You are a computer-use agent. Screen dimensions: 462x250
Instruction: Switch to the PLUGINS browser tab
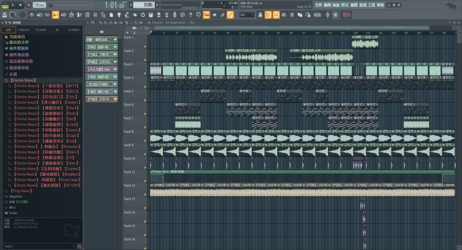pos(41,29)
